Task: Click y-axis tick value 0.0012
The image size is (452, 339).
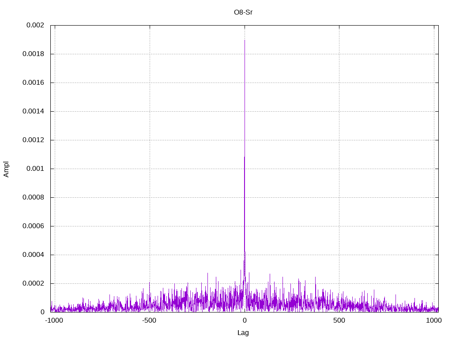Action: [33, 140]
